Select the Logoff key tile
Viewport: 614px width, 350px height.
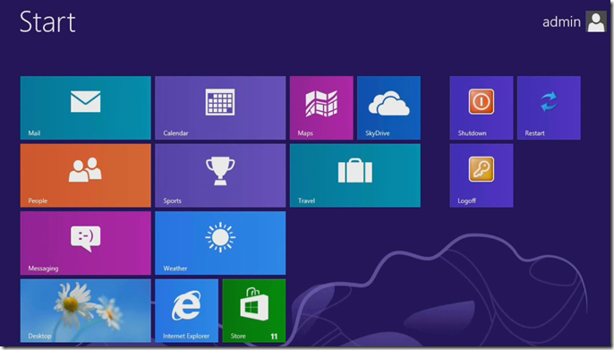click(482, 175)
